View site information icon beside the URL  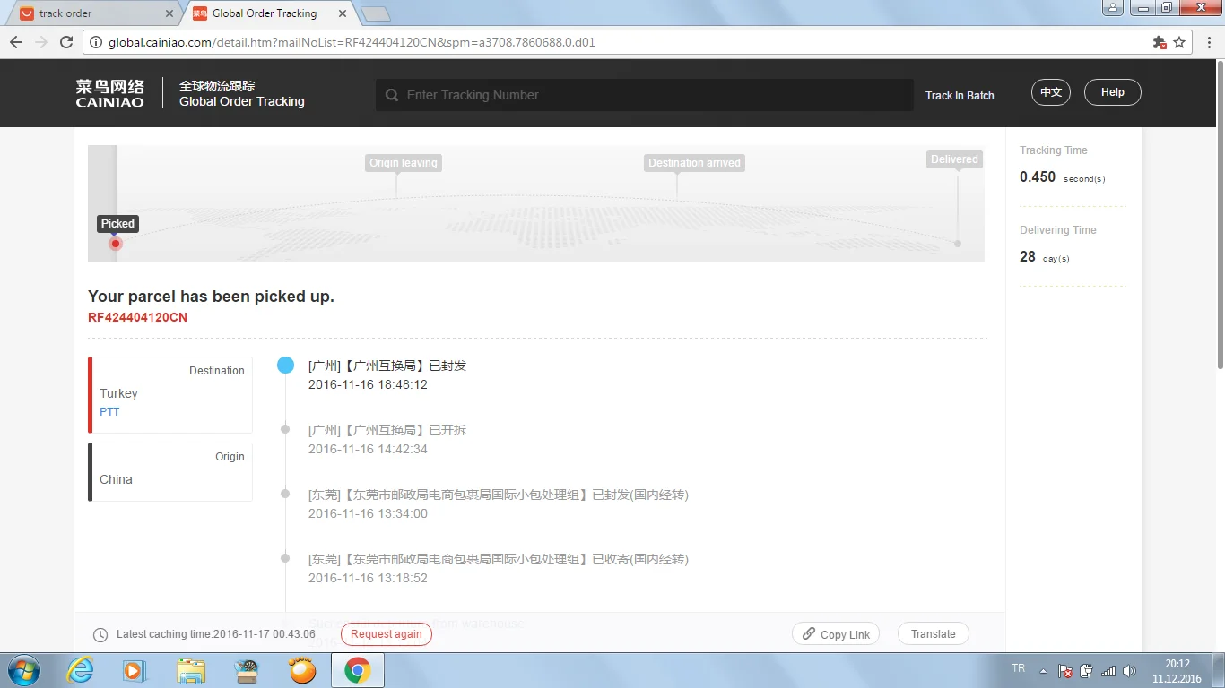97,42
